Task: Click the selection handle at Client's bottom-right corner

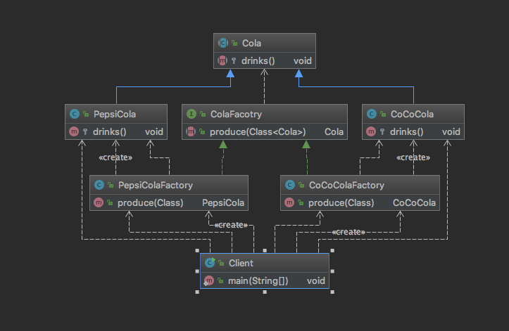Action: tap(332, 292)
